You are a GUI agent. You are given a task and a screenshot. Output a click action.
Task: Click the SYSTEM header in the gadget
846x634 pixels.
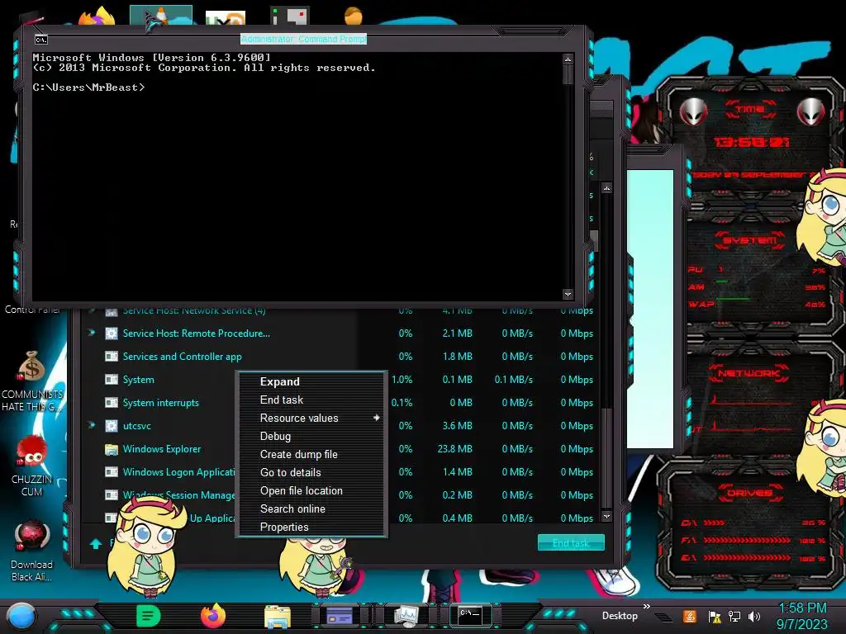click(749, 240)
